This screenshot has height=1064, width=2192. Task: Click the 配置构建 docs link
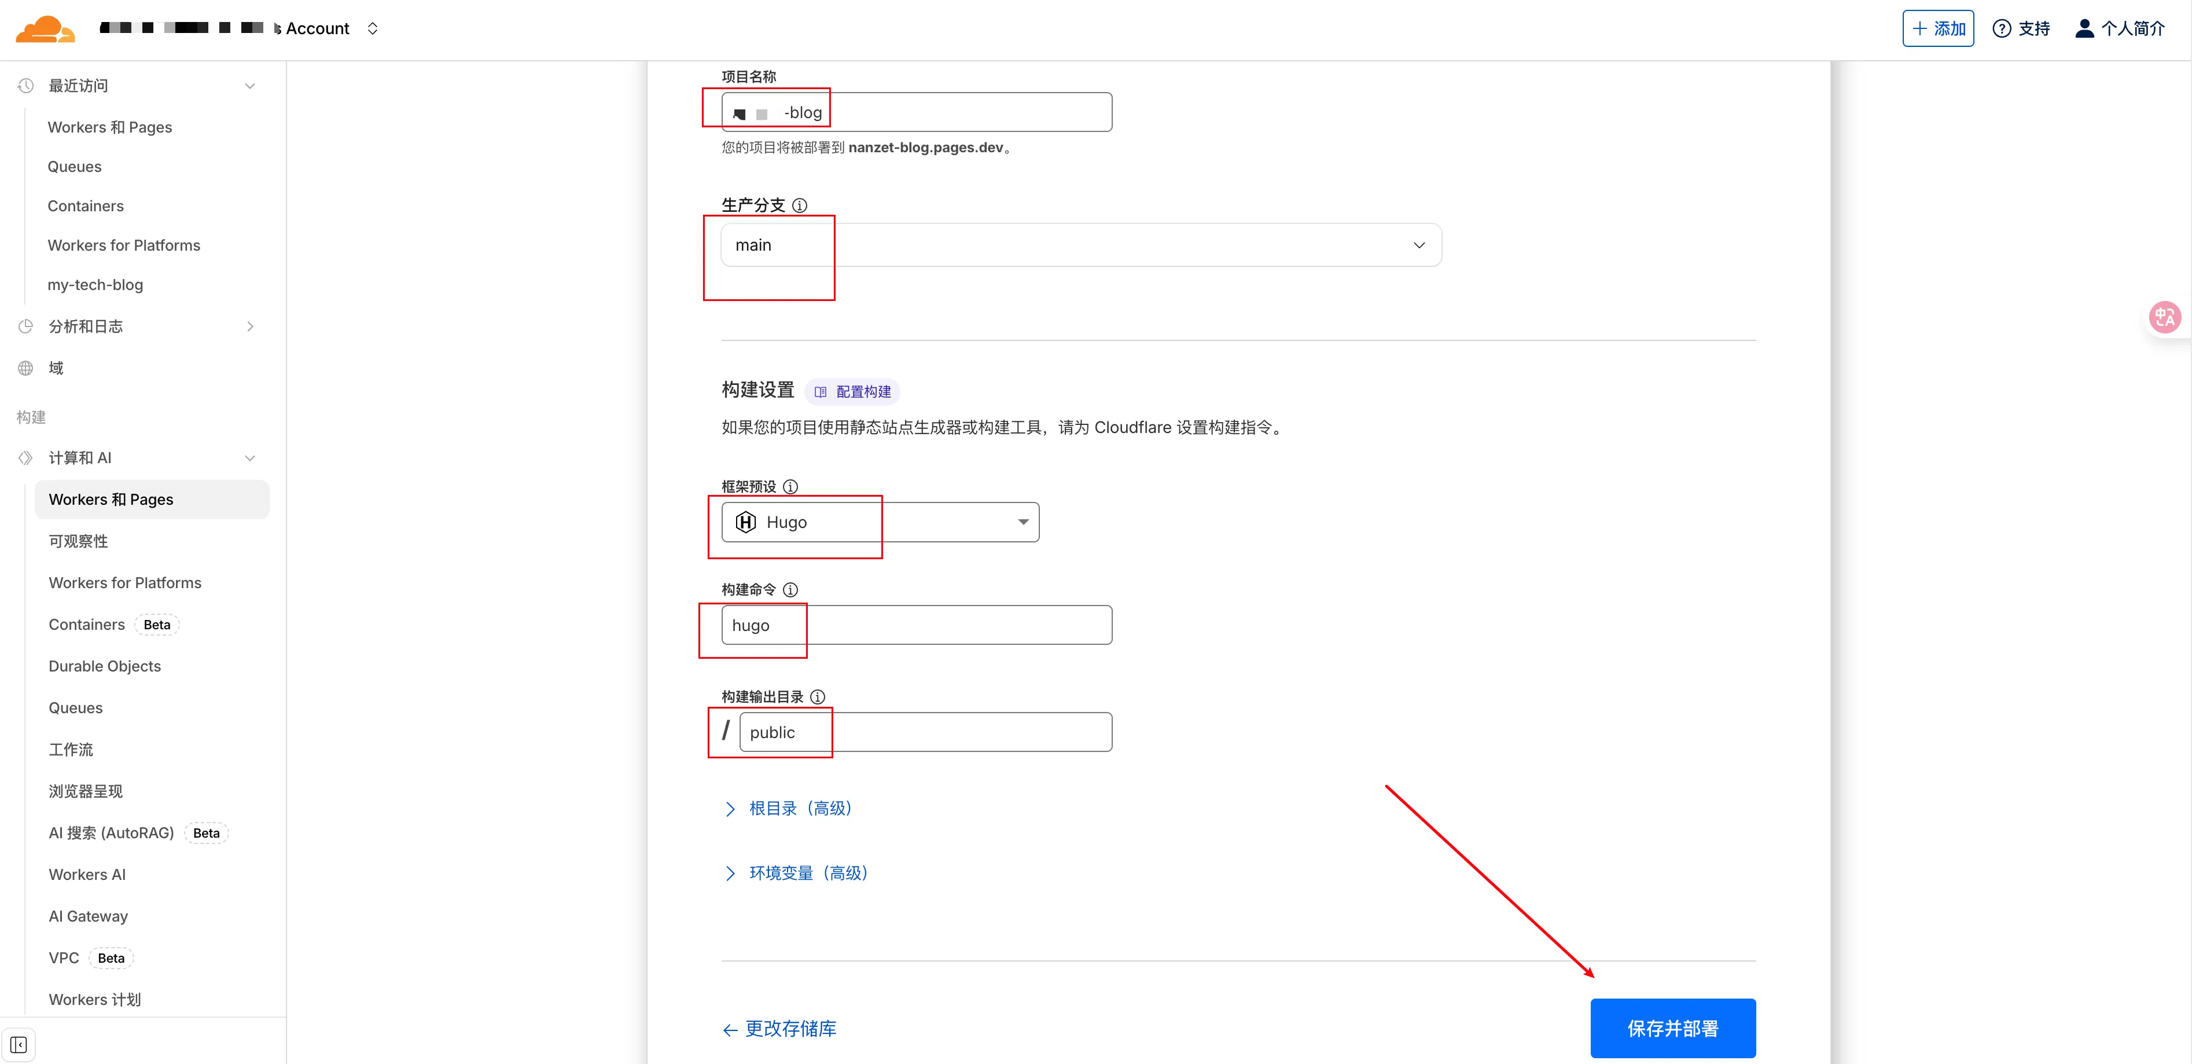(852, 391)
